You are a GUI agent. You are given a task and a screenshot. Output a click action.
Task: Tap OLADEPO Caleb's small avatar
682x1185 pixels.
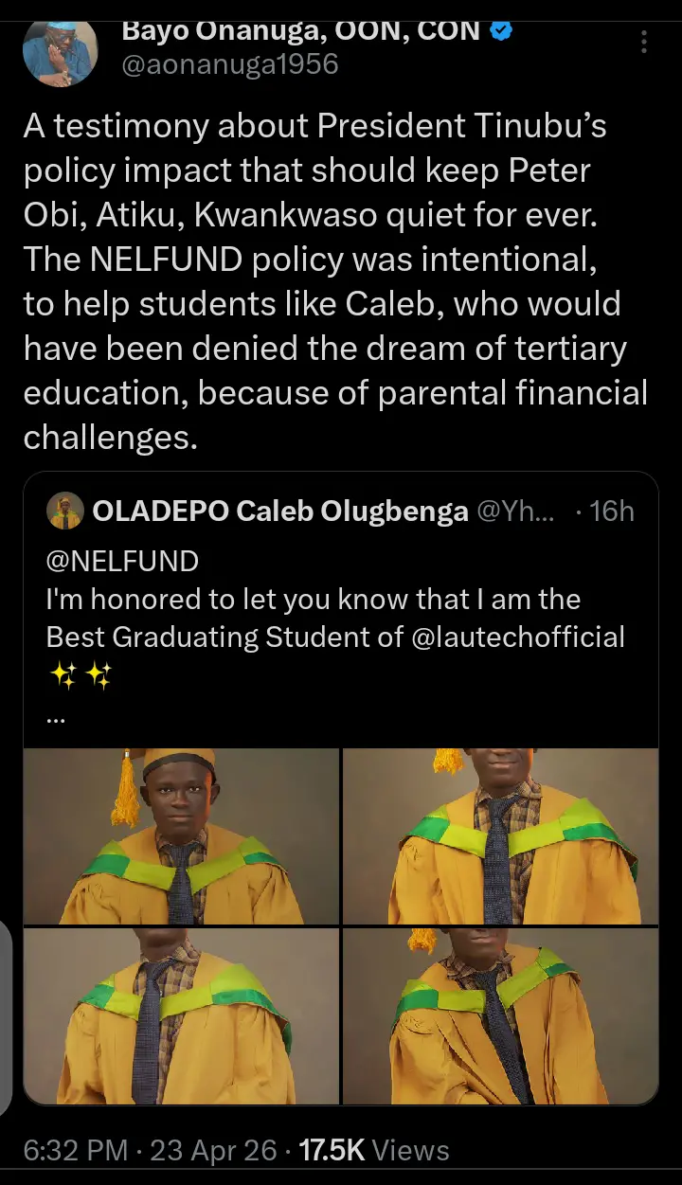[x=64, y=512]
